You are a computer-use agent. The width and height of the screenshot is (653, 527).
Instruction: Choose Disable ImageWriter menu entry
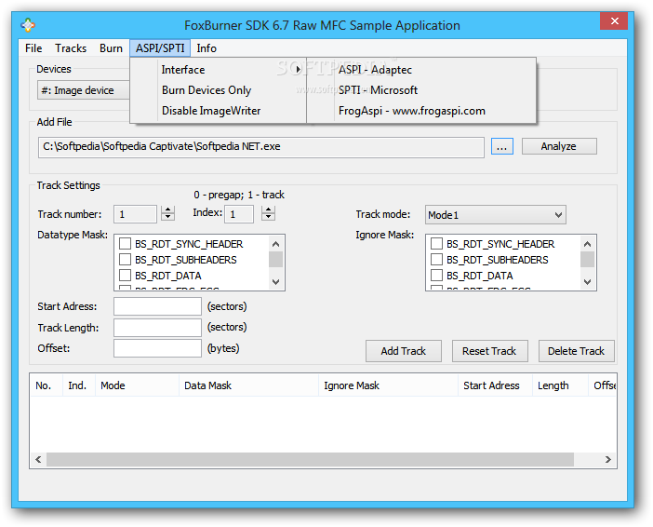[x=219, y=111]
